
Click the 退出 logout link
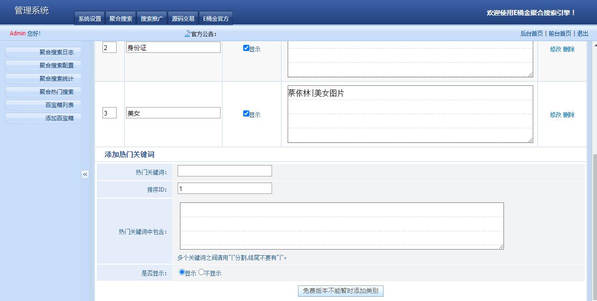click(583, 33)
